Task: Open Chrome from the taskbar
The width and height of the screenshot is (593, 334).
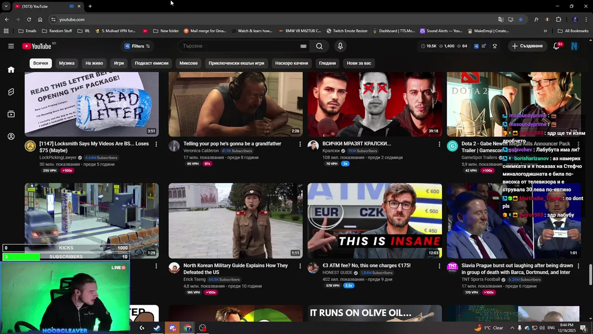Action: [x=188, y=328]
